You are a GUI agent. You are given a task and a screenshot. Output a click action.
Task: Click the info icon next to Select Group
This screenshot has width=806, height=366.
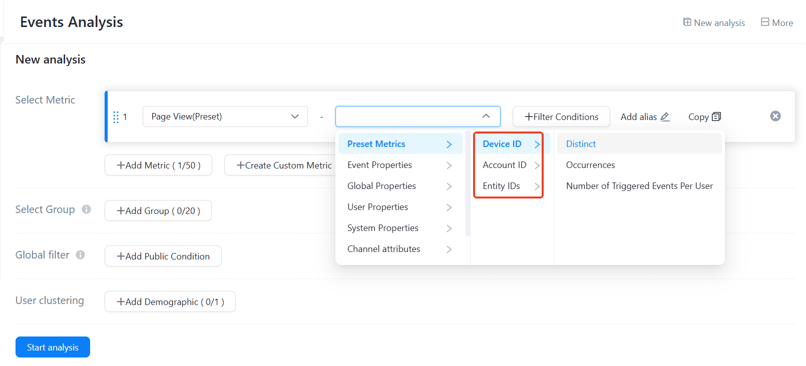click(x=87, y=209)
